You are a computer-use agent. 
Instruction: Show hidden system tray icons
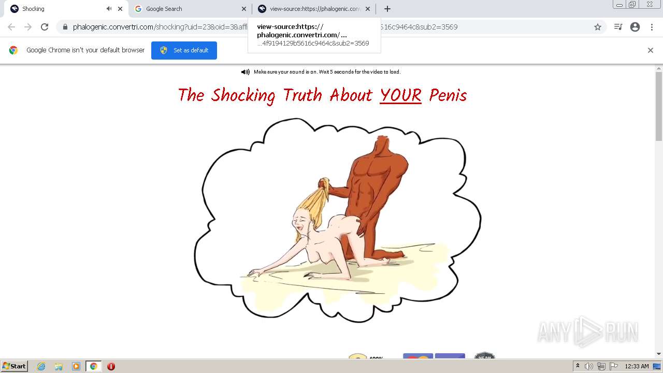(x=578, y=366)
